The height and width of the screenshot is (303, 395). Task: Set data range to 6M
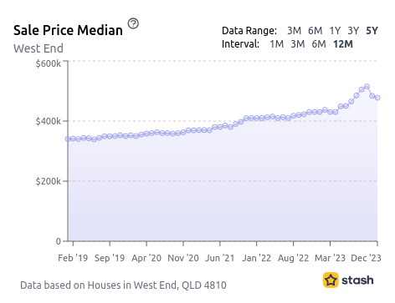(315, 31)
